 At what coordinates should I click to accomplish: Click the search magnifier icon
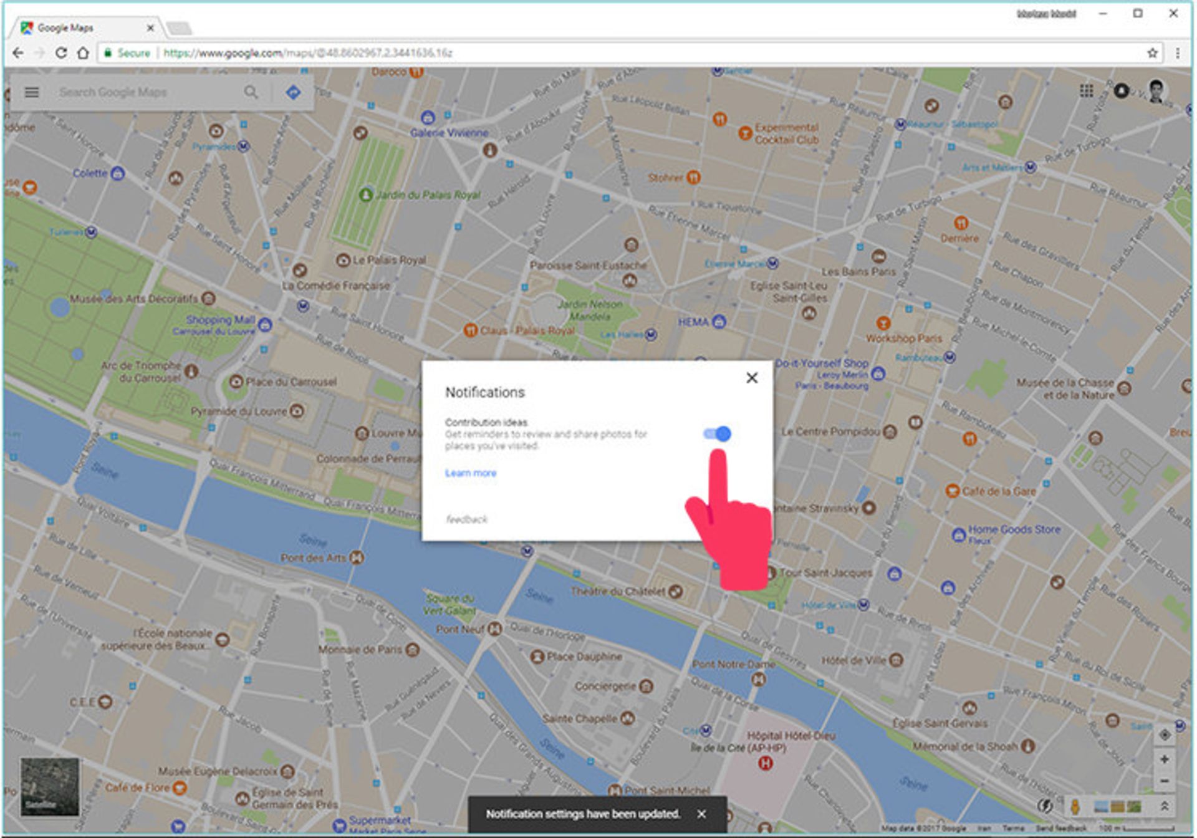[251, 92]
